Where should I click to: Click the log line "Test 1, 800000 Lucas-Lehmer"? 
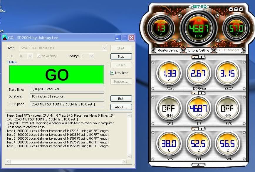tap(58, 131)
